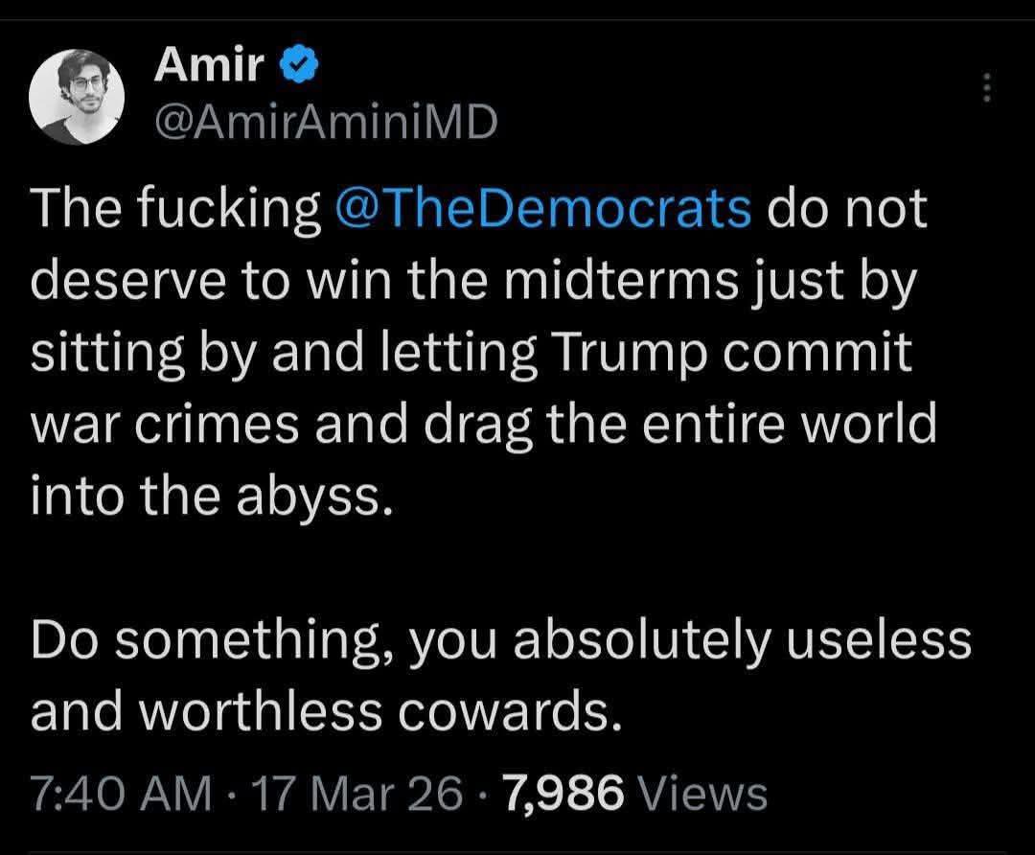Follow the @TheDemocrats mention link
This screenshot has width=1035, height=855.
542,209
